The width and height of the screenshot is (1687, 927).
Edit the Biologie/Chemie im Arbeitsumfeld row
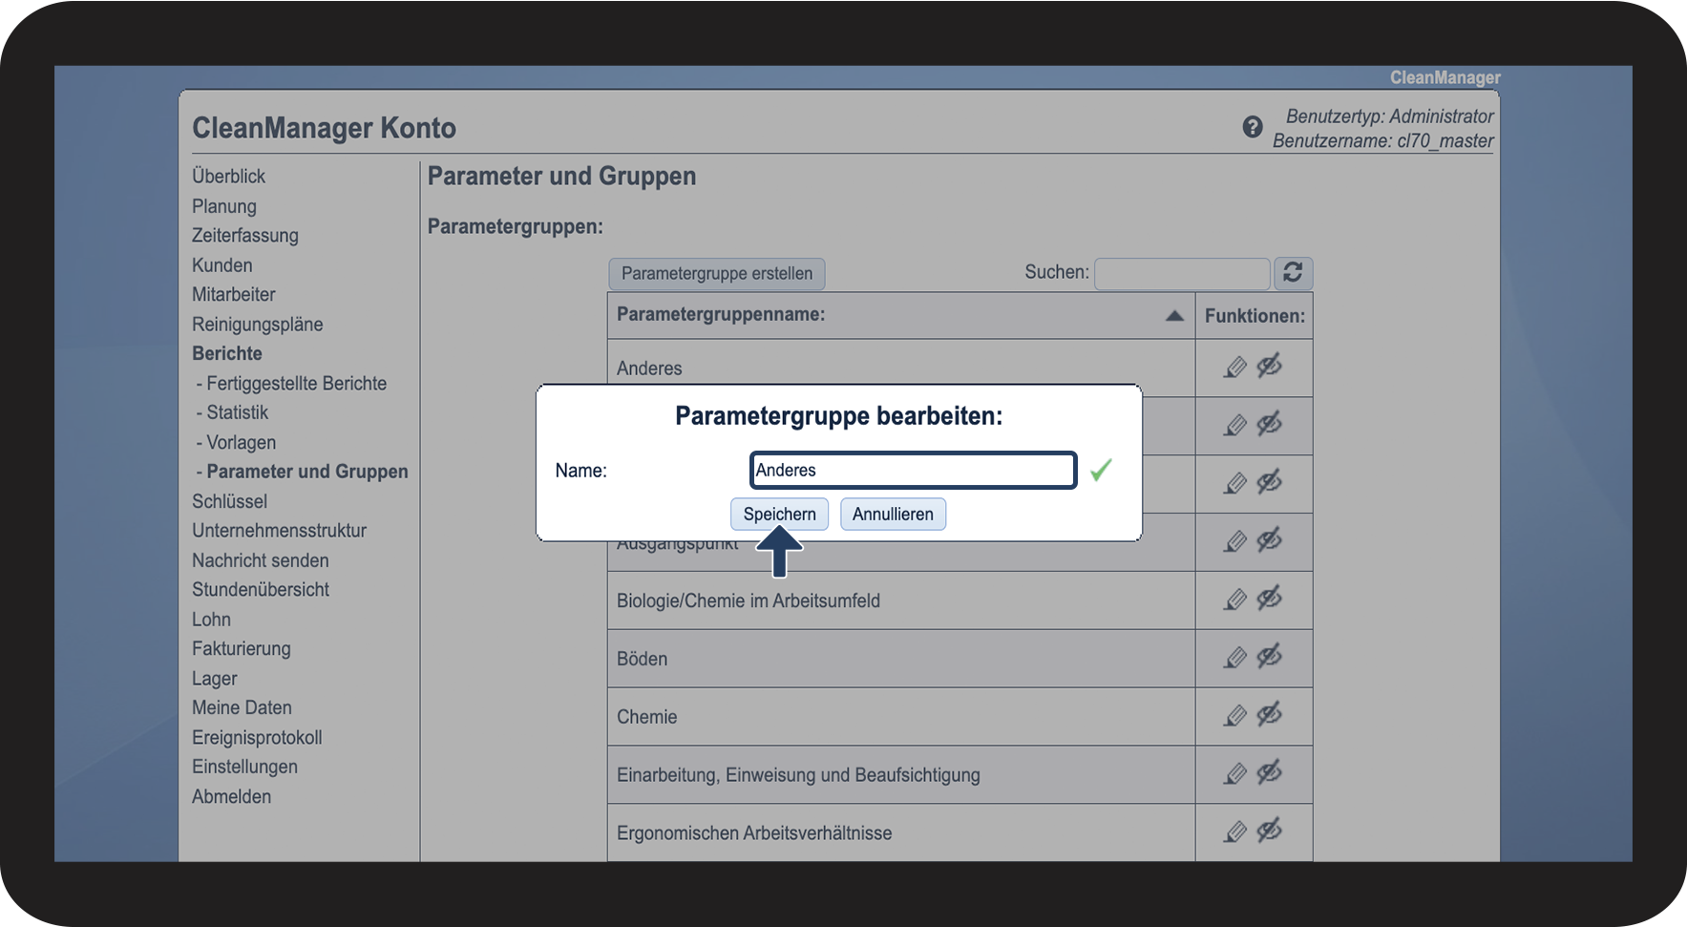pyautogui.click(x=1235, y=600)
